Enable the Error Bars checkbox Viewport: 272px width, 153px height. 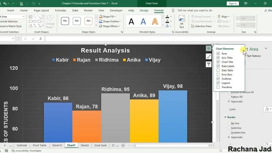pyautogui.click(x=218, y=74)
